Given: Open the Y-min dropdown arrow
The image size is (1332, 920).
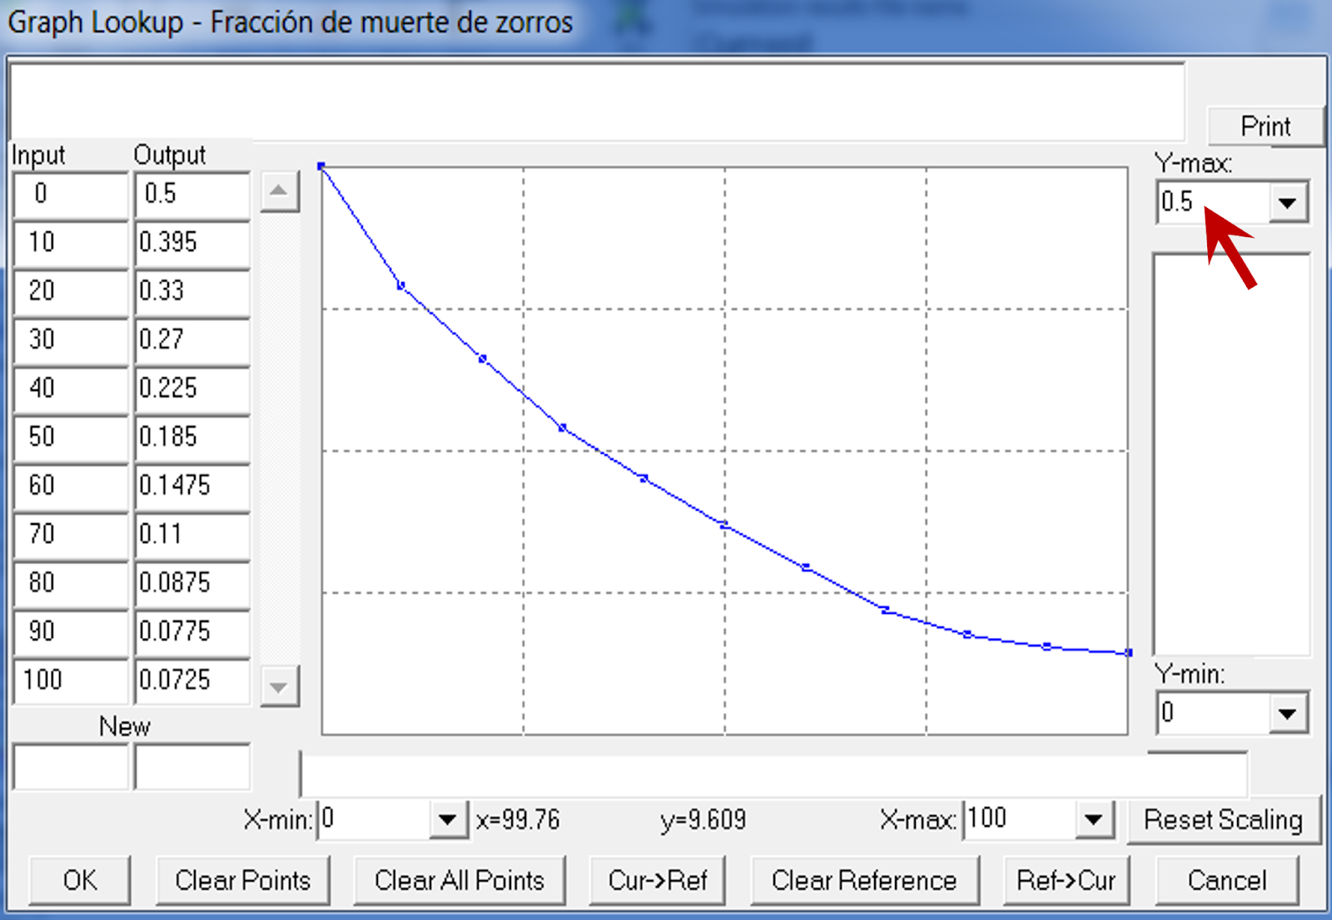Looking at the screenshot, I should 1287,714.
